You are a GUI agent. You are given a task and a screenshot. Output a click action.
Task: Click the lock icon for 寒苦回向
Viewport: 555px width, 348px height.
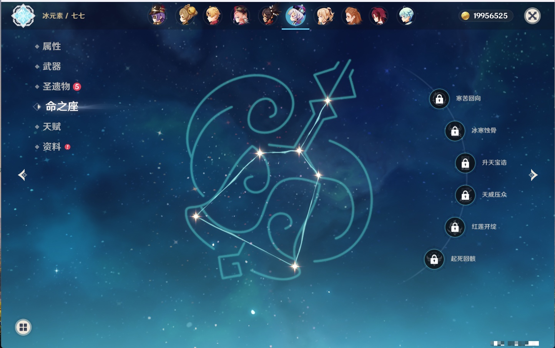click(439, 99)
